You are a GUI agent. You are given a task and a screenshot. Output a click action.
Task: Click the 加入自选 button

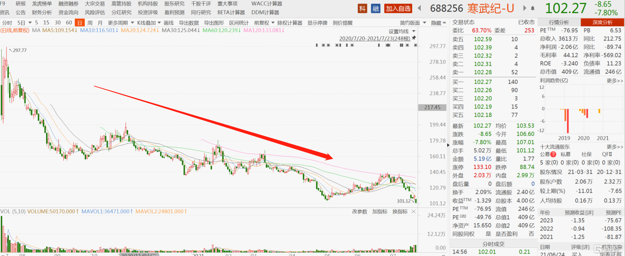(398, 8)
